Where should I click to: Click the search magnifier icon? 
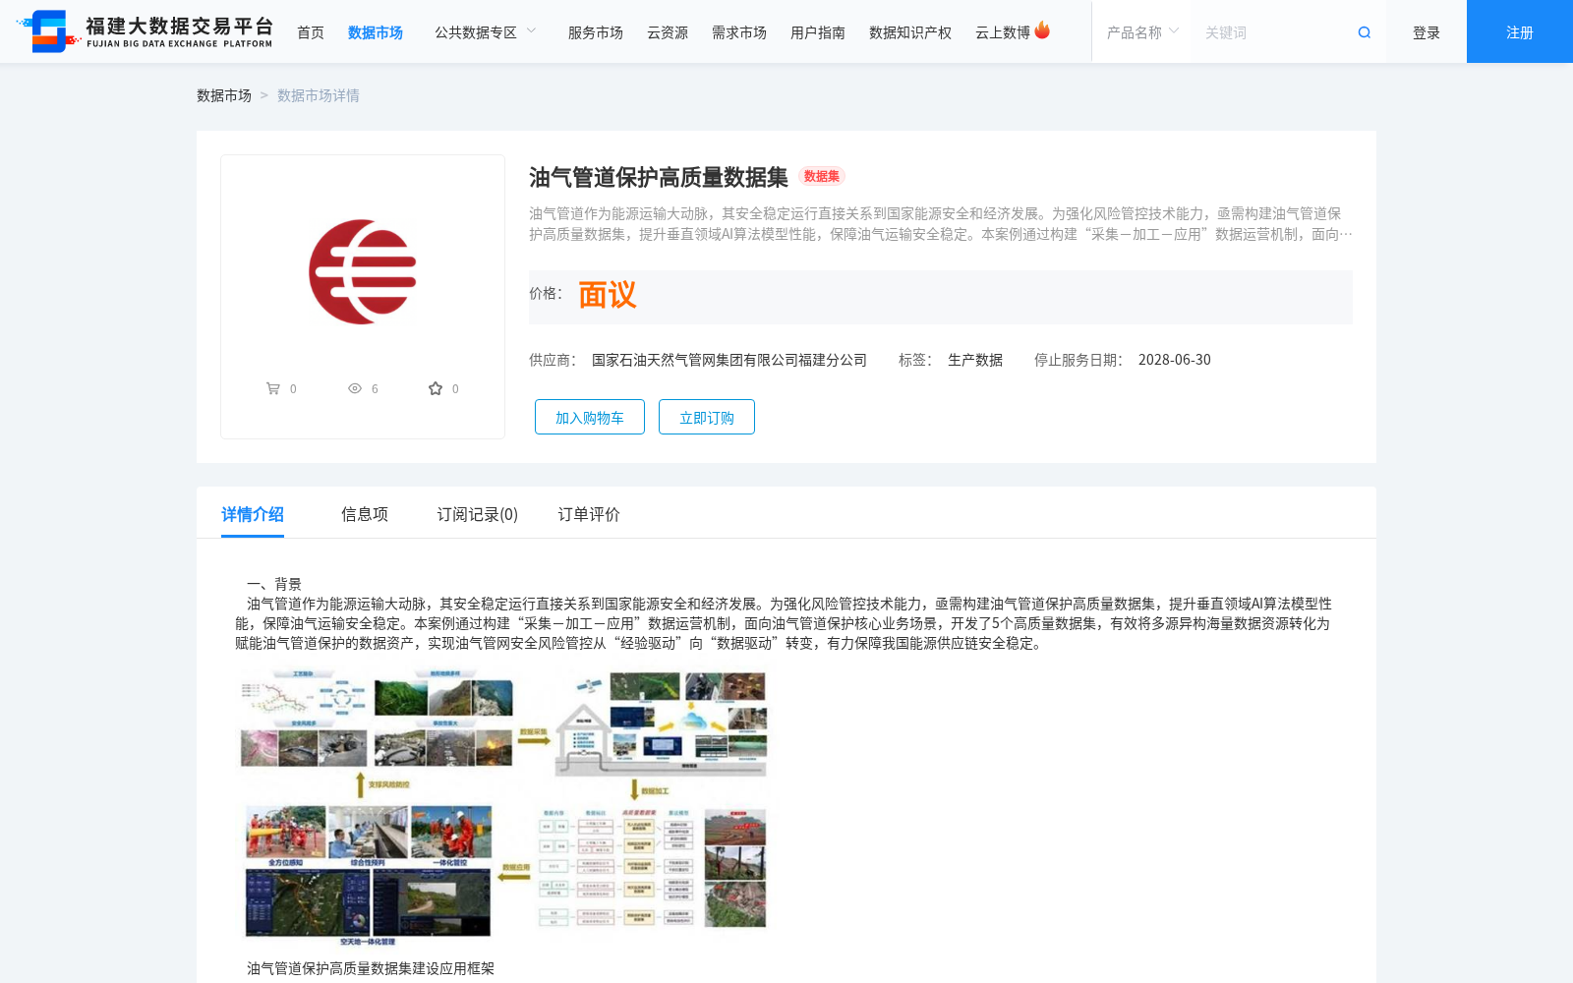pos(1365,32)
